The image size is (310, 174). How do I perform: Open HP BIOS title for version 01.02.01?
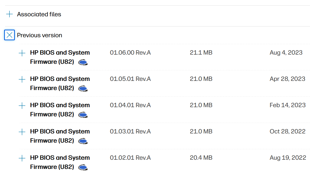pyautogui.click(x=60, y=158)
